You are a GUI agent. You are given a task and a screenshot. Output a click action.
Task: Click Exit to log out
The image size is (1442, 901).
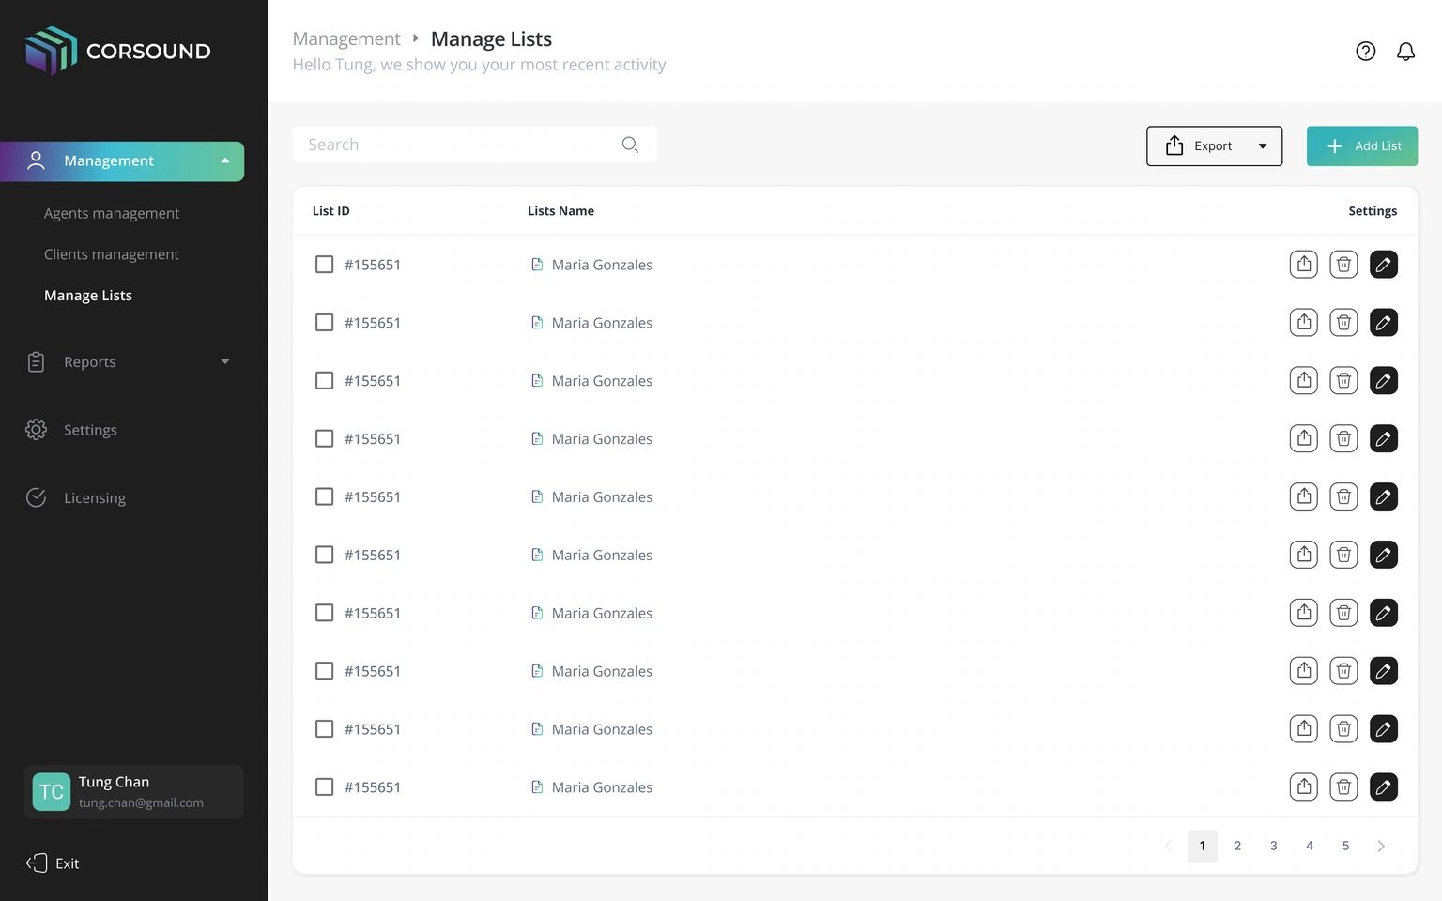coord(53,863)
